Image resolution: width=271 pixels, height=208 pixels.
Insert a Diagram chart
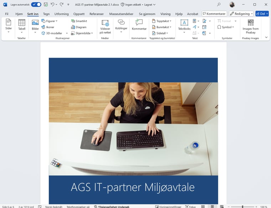[79, 27]
